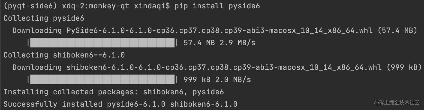Click the (999 kB) file size text
The image size is (424, 110).
(x=404, y=68)
